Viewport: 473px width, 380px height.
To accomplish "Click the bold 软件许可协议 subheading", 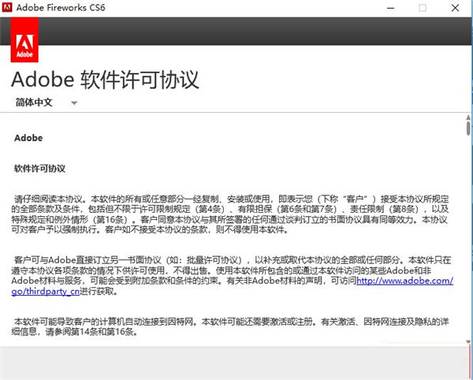I will click(x=39, y=168).
